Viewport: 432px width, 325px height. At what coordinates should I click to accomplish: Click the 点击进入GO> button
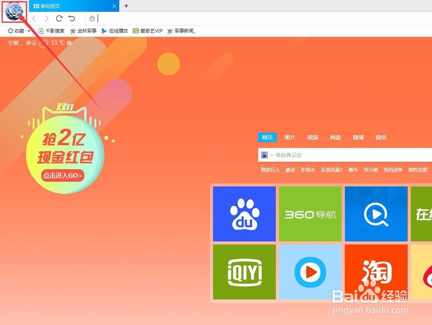coord(63,175)
